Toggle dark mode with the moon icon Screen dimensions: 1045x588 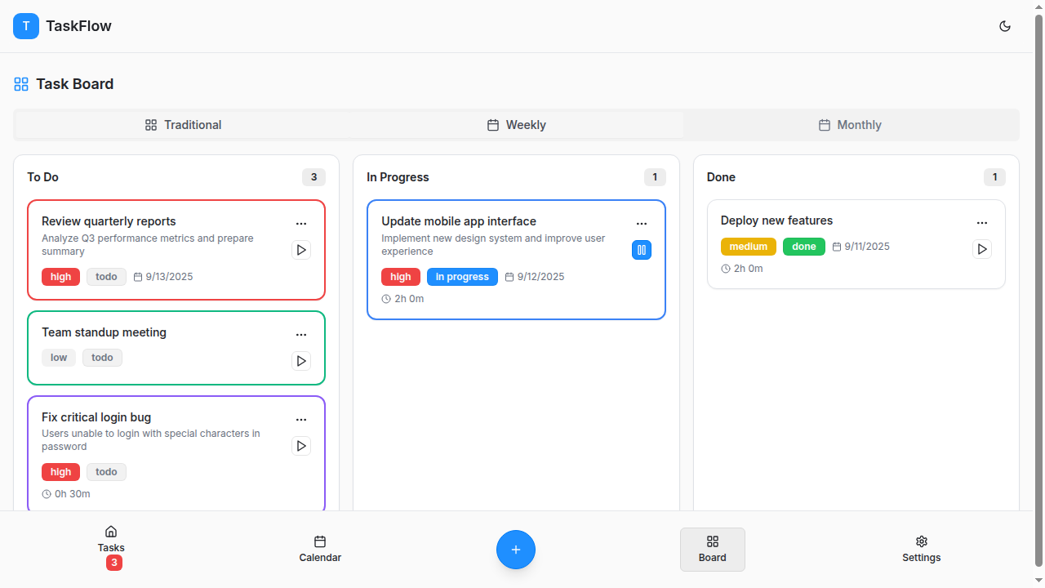click(x=1005, y=26)
